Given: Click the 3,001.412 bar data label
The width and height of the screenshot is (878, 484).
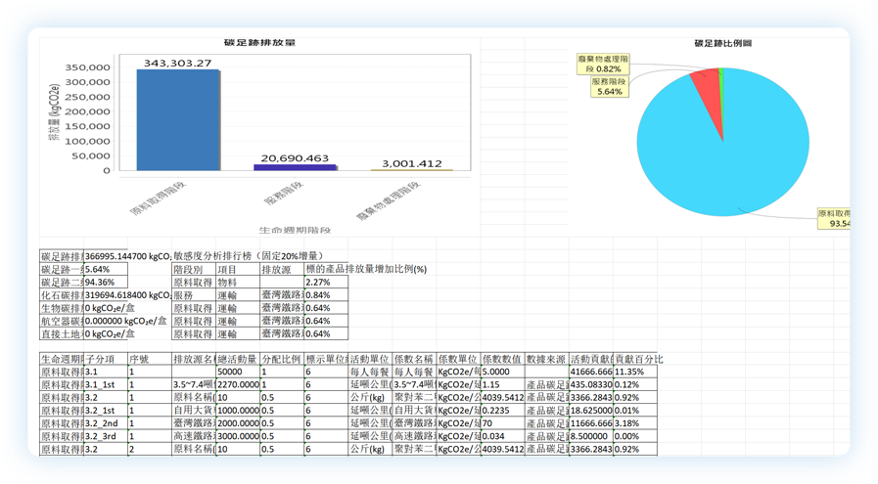Looking at the screenshot, I should 411,163.
